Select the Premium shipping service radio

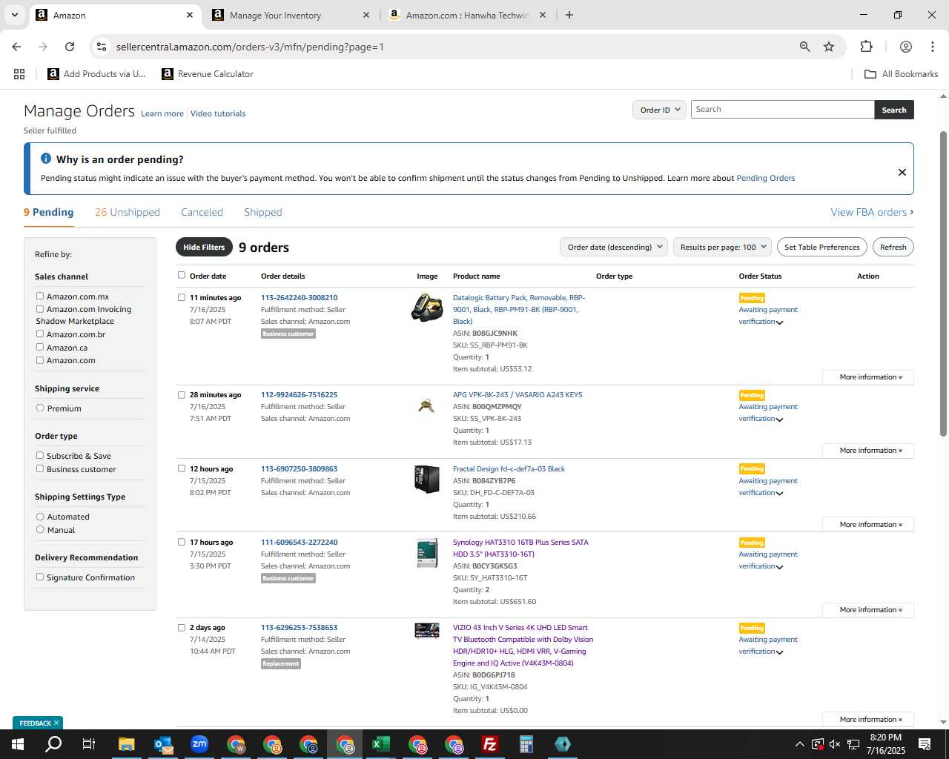point(40,408)
